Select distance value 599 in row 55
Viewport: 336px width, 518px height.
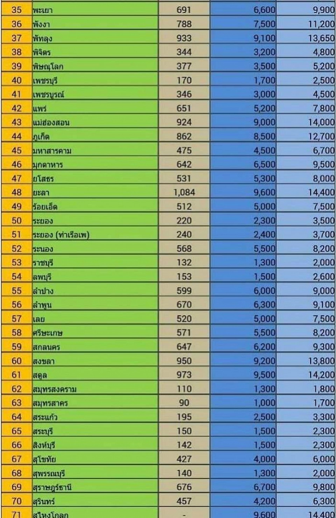coord(184,291)
